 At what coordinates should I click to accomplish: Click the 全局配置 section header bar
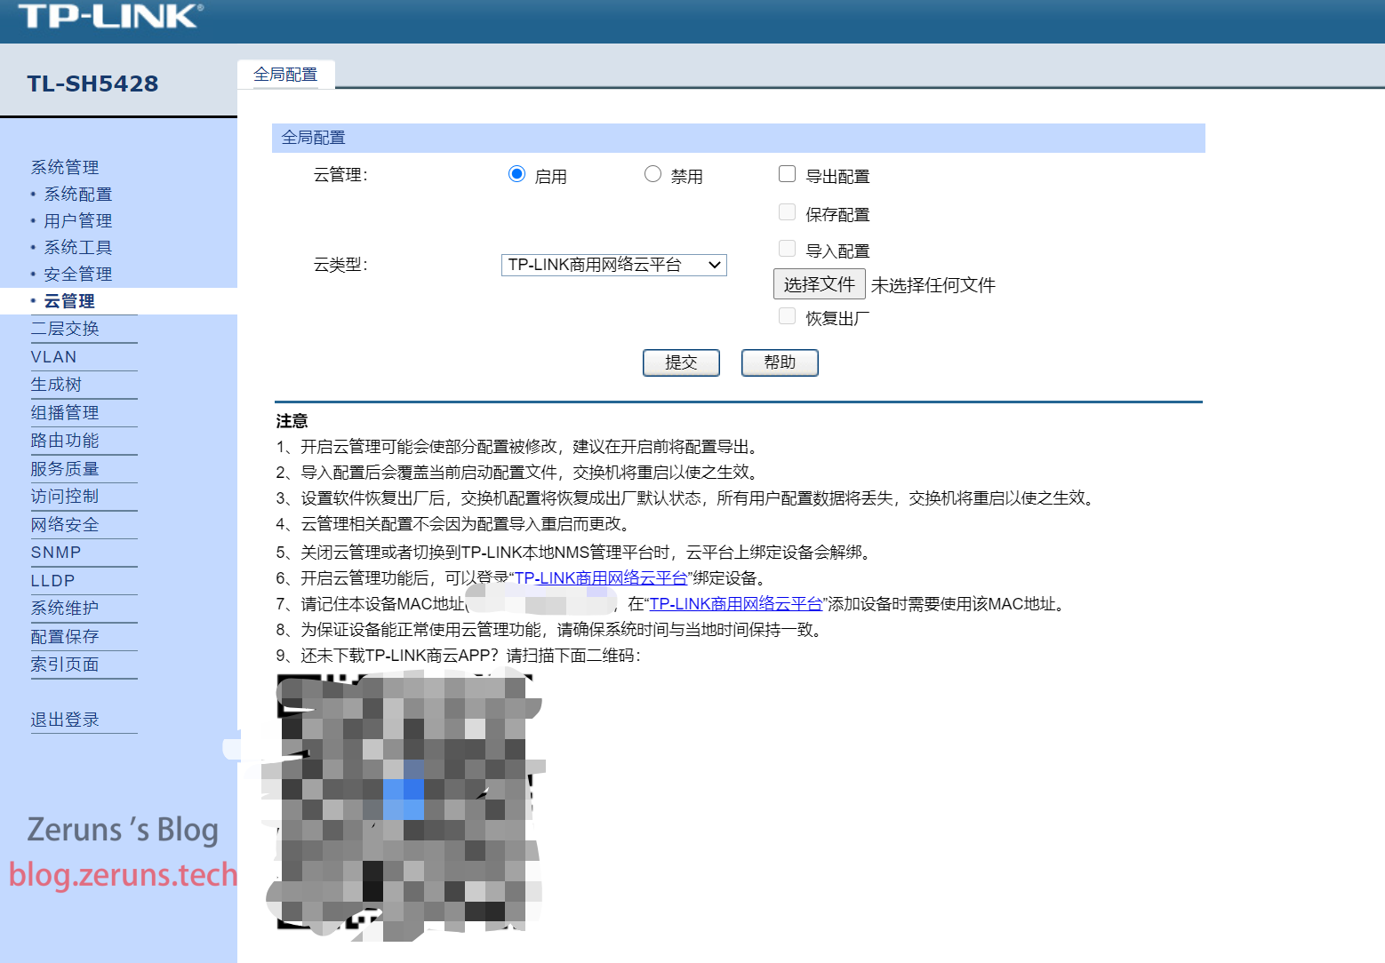[739, 138]
